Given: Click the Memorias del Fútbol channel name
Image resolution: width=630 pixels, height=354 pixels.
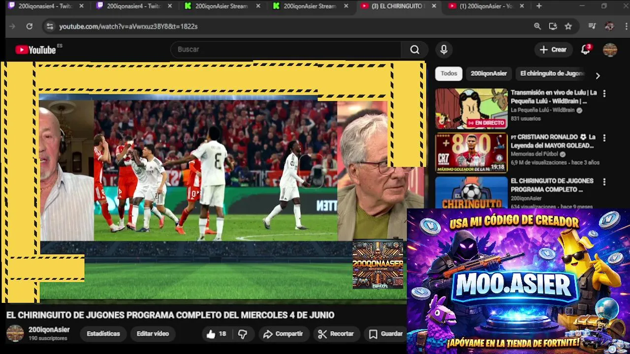Looking at the screenshot, I should pyautogui.click(x=535, y=154).
